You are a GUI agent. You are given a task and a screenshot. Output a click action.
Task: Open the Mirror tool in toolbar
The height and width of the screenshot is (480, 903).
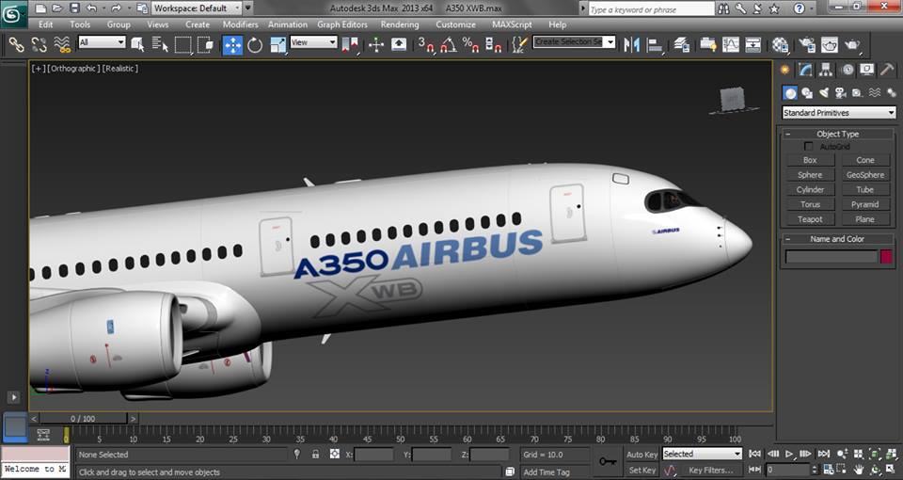(631, 44)
